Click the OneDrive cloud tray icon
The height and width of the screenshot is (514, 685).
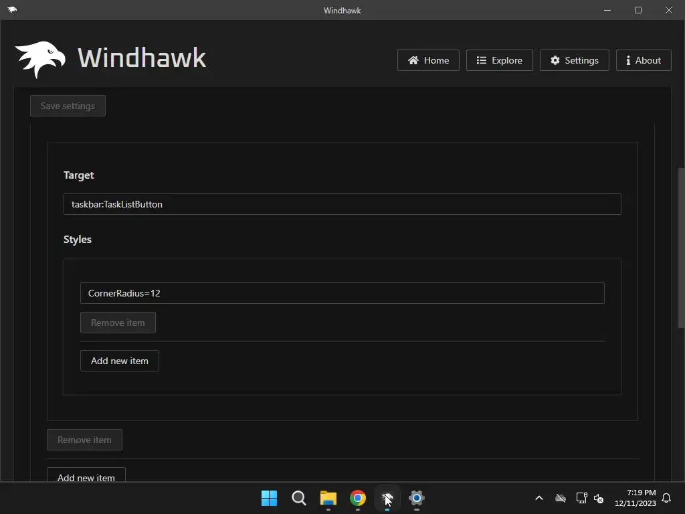pos(561,498)
